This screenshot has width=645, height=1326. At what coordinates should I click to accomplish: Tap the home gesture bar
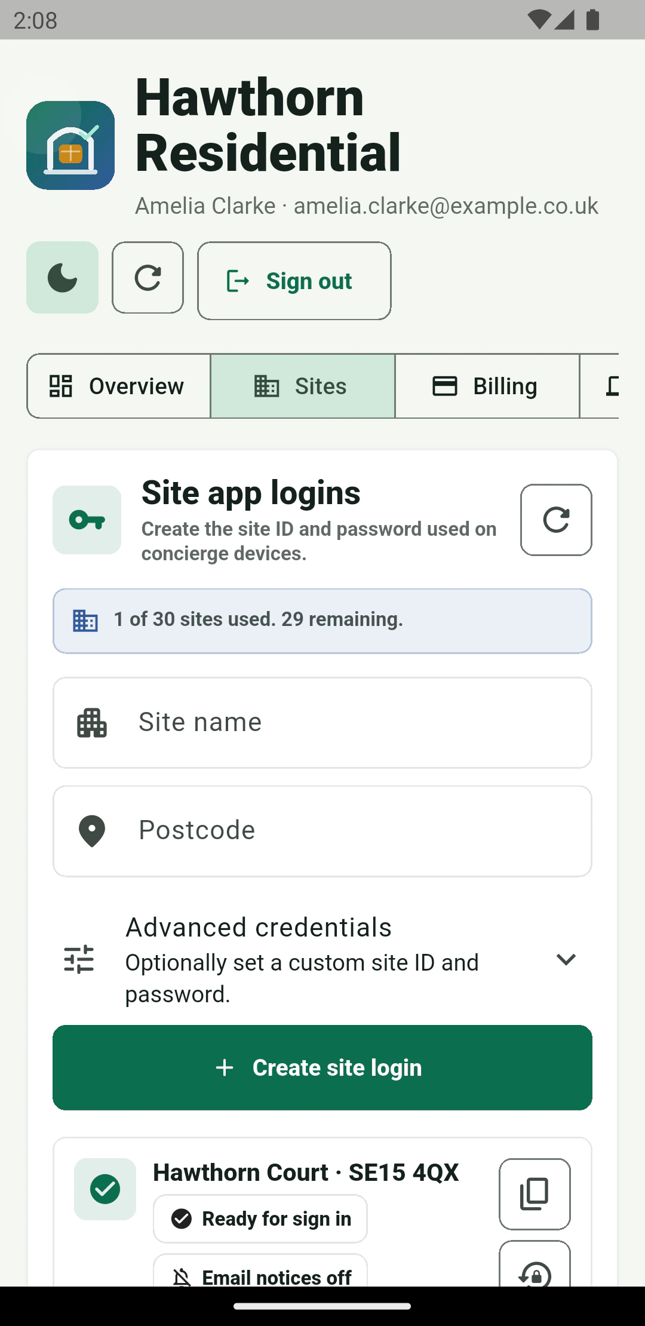322,1306
